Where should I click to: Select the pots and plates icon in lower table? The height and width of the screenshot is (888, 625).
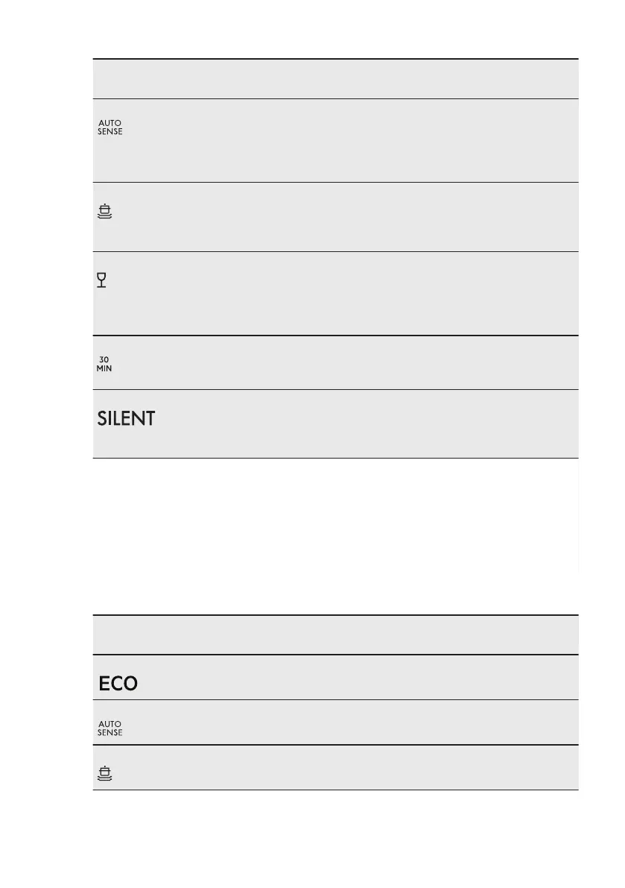pyautogui.click(x=105, y=774)
